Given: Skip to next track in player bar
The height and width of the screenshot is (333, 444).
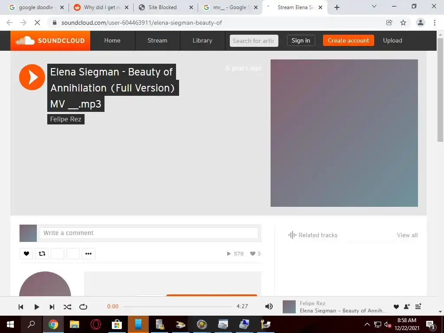Looking at the screenshot, I should [x=52, y=307].
